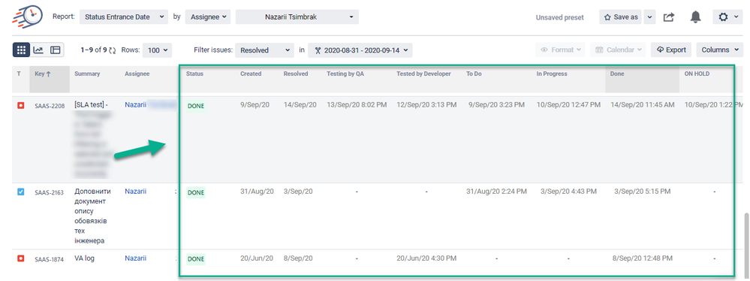Change Rows count dropdown of 100
This screenshot has width=750, height=281.
tap(158, 50)
